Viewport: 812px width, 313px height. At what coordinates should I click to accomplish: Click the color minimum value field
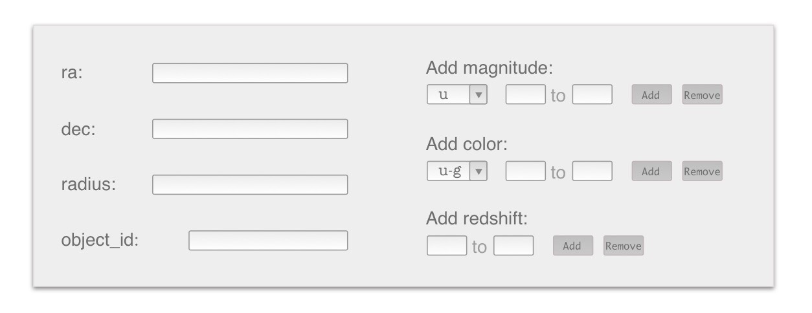[x=525, y=171]
